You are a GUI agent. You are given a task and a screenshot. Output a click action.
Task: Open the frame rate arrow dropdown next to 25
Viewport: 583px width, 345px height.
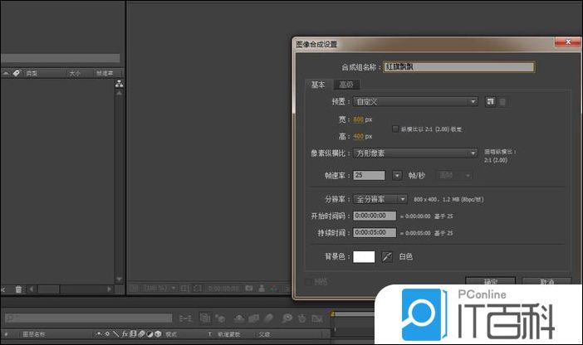point(397,175)
